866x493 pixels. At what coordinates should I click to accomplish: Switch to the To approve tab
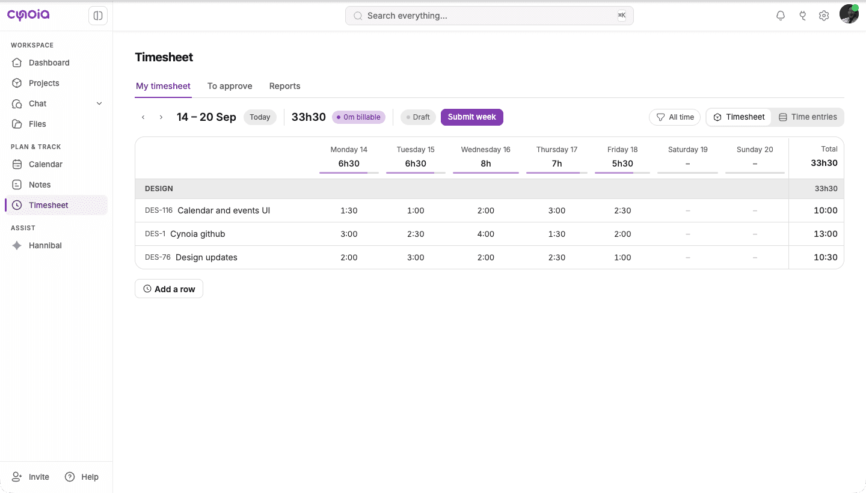[230, 86]
